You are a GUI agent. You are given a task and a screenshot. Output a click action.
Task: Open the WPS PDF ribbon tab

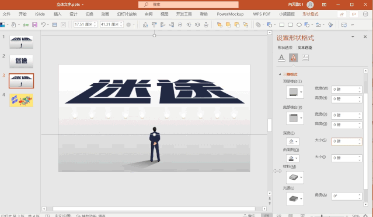point(262,14)
